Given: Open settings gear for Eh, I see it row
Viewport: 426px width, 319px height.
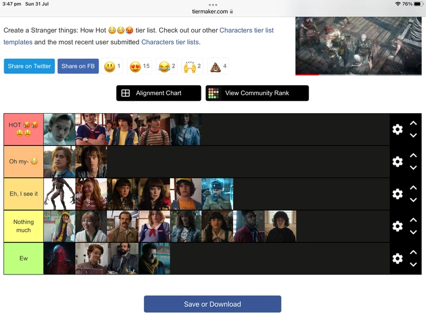Looking at the screenshot, I should pos(397,194).
